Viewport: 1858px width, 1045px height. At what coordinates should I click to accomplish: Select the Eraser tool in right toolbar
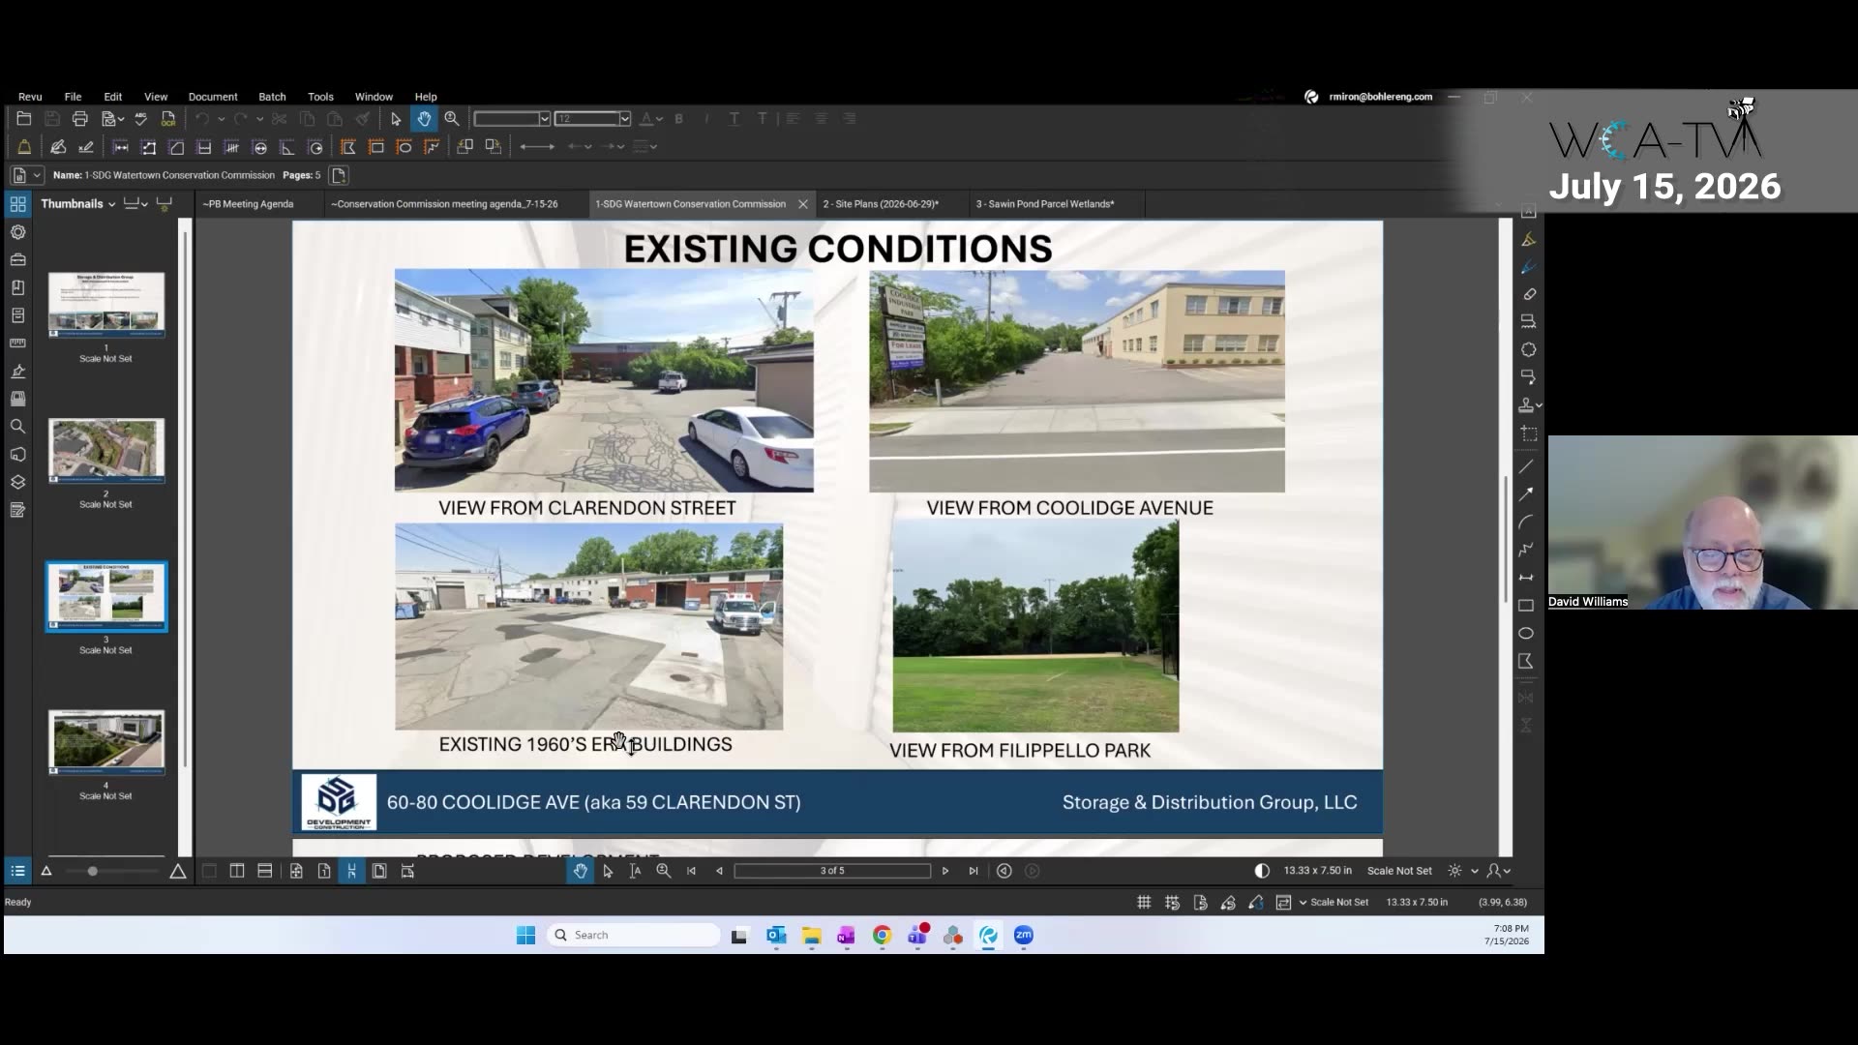[x=1529, y=294]
